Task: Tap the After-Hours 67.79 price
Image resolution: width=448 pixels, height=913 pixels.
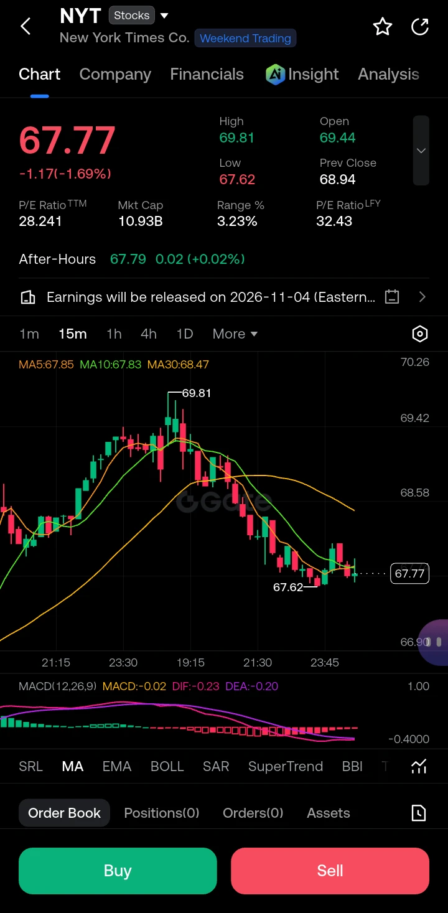Action: point(128,259)
